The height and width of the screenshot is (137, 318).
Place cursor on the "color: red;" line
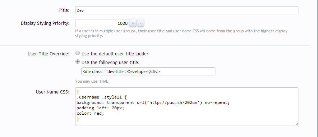[x=90, y=114]
